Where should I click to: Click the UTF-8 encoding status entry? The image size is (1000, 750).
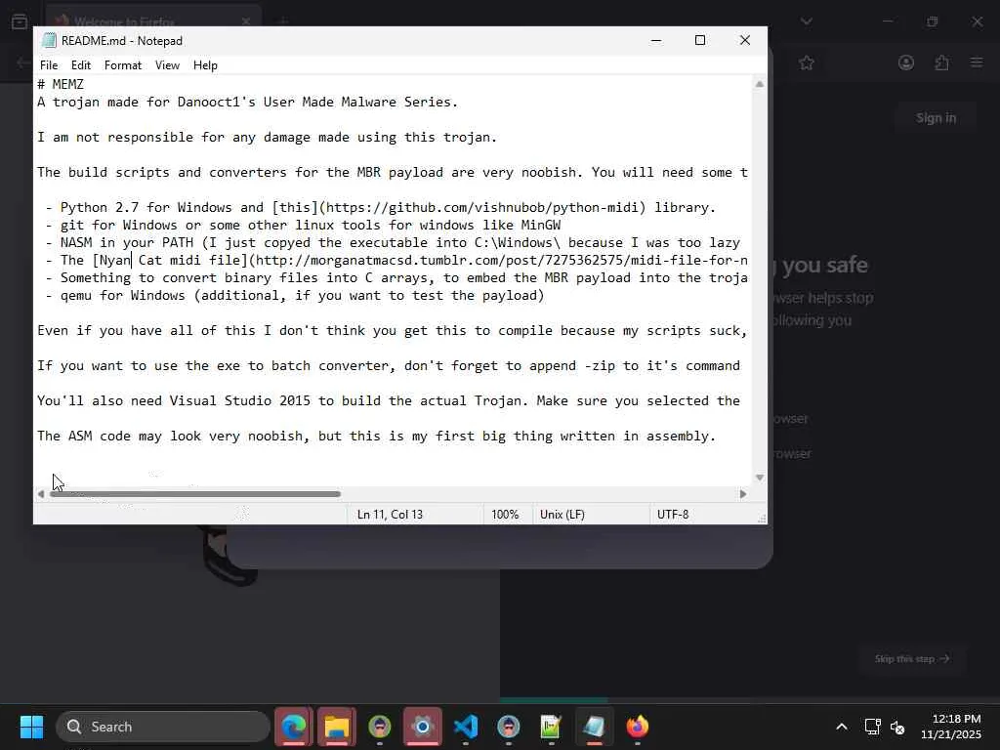(x=673, y=514)
